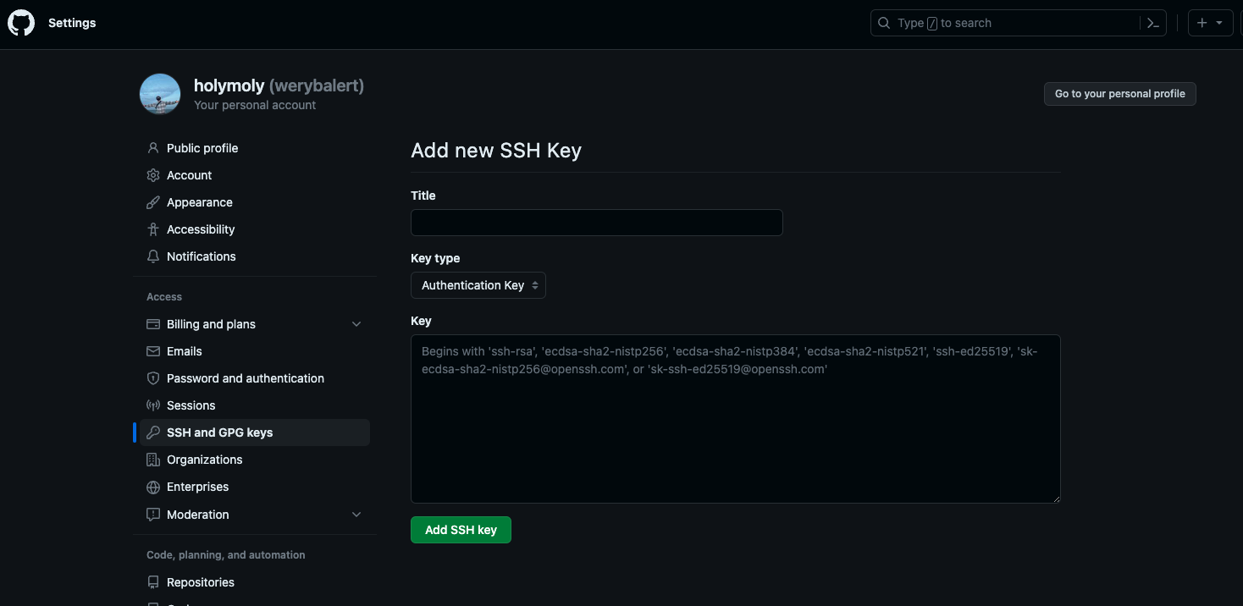Open the create-new dropdown caret
This screenshot has width=1243, height=606.
(1219, 23)
